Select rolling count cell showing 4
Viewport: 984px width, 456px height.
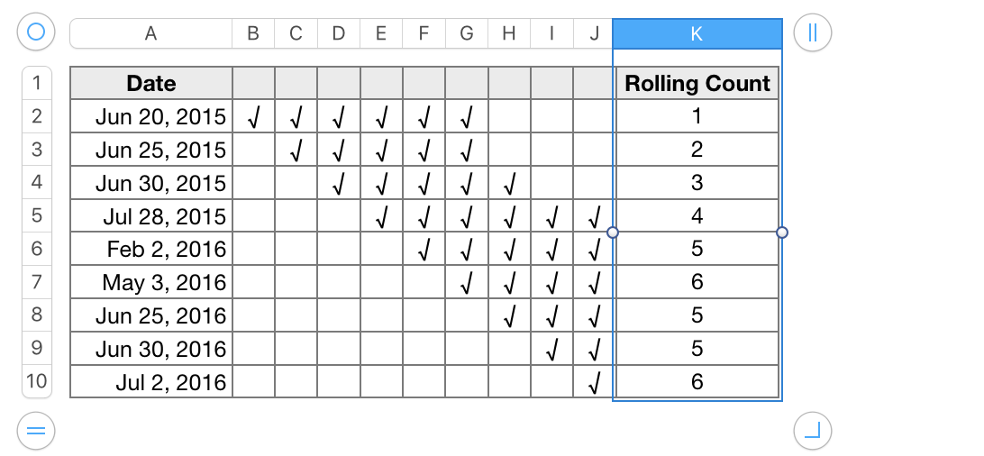[x=697, y=215]
